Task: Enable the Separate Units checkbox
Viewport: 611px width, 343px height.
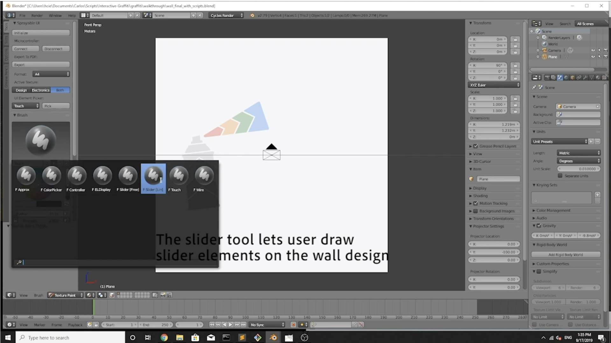Action: pyautogui.click(x=560, y=176)
